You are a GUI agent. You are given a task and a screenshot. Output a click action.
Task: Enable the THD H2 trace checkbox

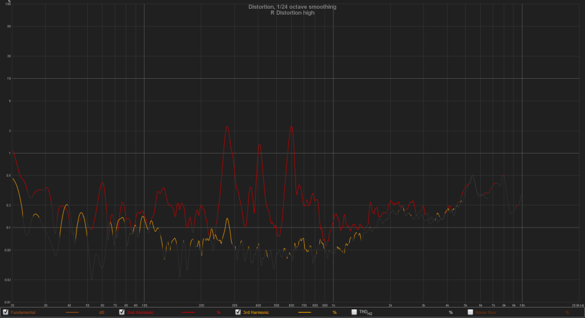coord(354,312)
